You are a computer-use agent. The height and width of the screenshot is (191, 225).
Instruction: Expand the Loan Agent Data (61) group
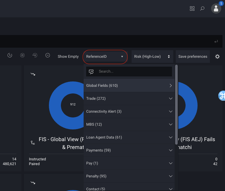(x=129, y=137)
